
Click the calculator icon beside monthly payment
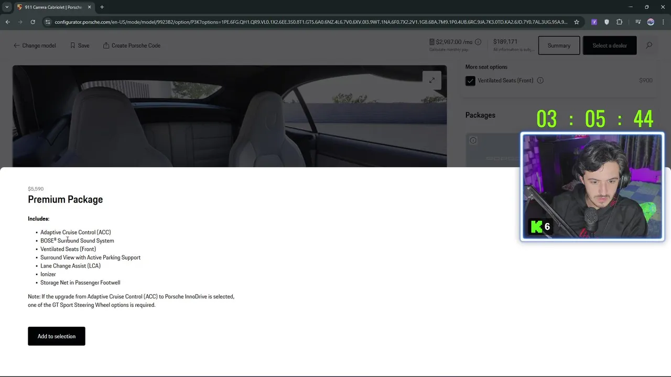432,42
